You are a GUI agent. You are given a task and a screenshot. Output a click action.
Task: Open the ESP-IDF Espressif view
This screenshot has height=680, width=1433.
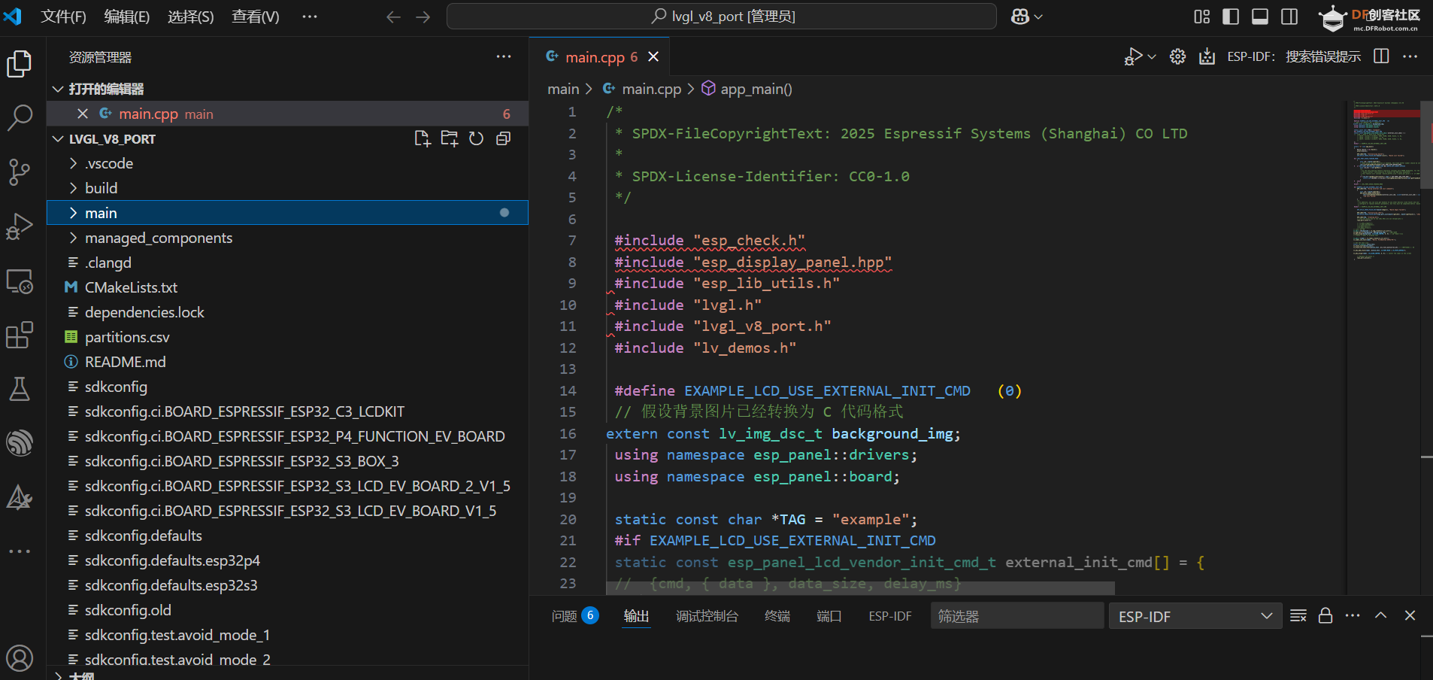[20, 443]
